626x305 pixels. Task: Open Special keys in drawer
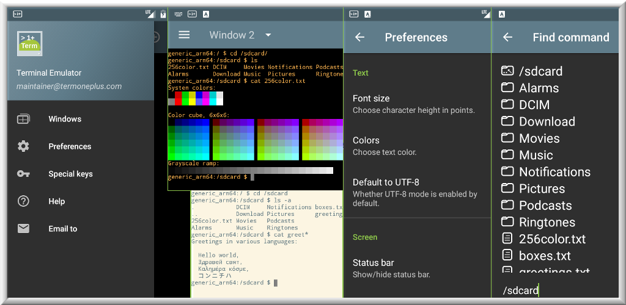70,174
